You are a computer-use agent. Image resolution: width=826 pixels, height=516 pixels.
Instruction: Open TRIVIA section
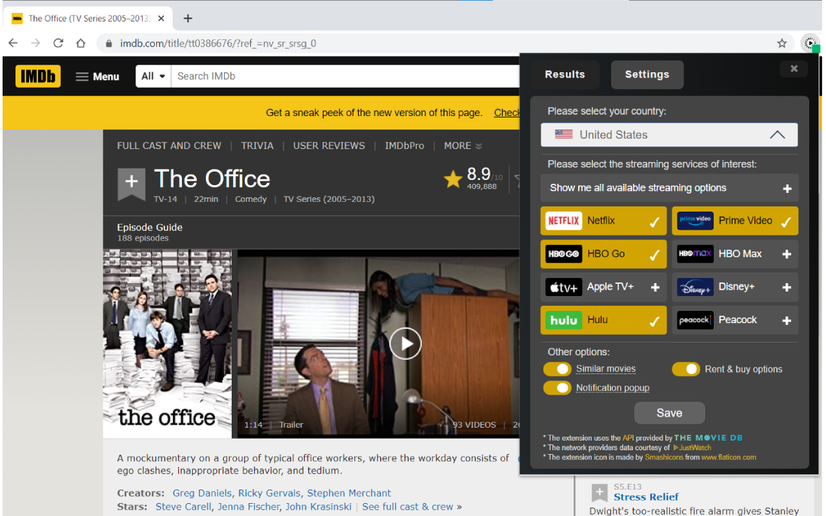click(x=257, y=146)
